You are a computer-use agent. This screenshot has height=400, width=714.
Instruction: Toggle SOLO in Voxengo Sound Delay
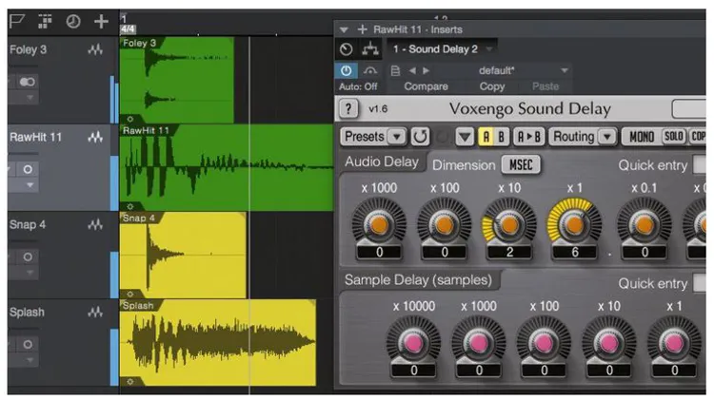coord(673,136)
